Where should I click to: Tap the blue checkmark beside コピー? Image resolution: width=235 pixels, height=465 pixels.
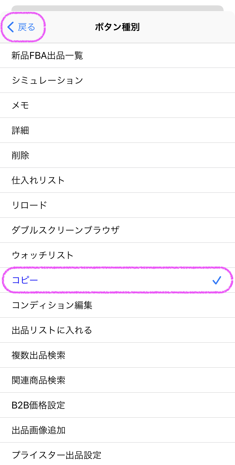pyautogui.click(x=217, y=280)
